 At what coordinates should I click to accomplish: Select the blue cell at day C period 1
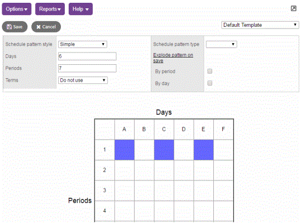[164, 150]
